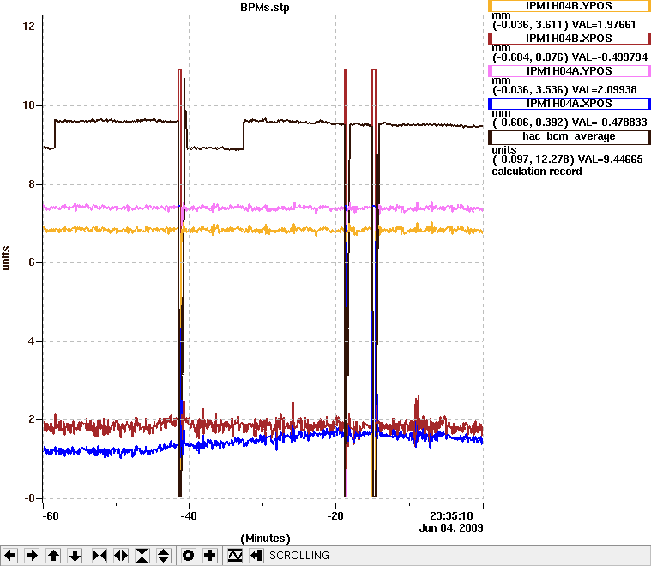This screenshot has height=566, width=651.
Task: Click the Jun 04, 2009 date label
Action: (x=451, y=527)
